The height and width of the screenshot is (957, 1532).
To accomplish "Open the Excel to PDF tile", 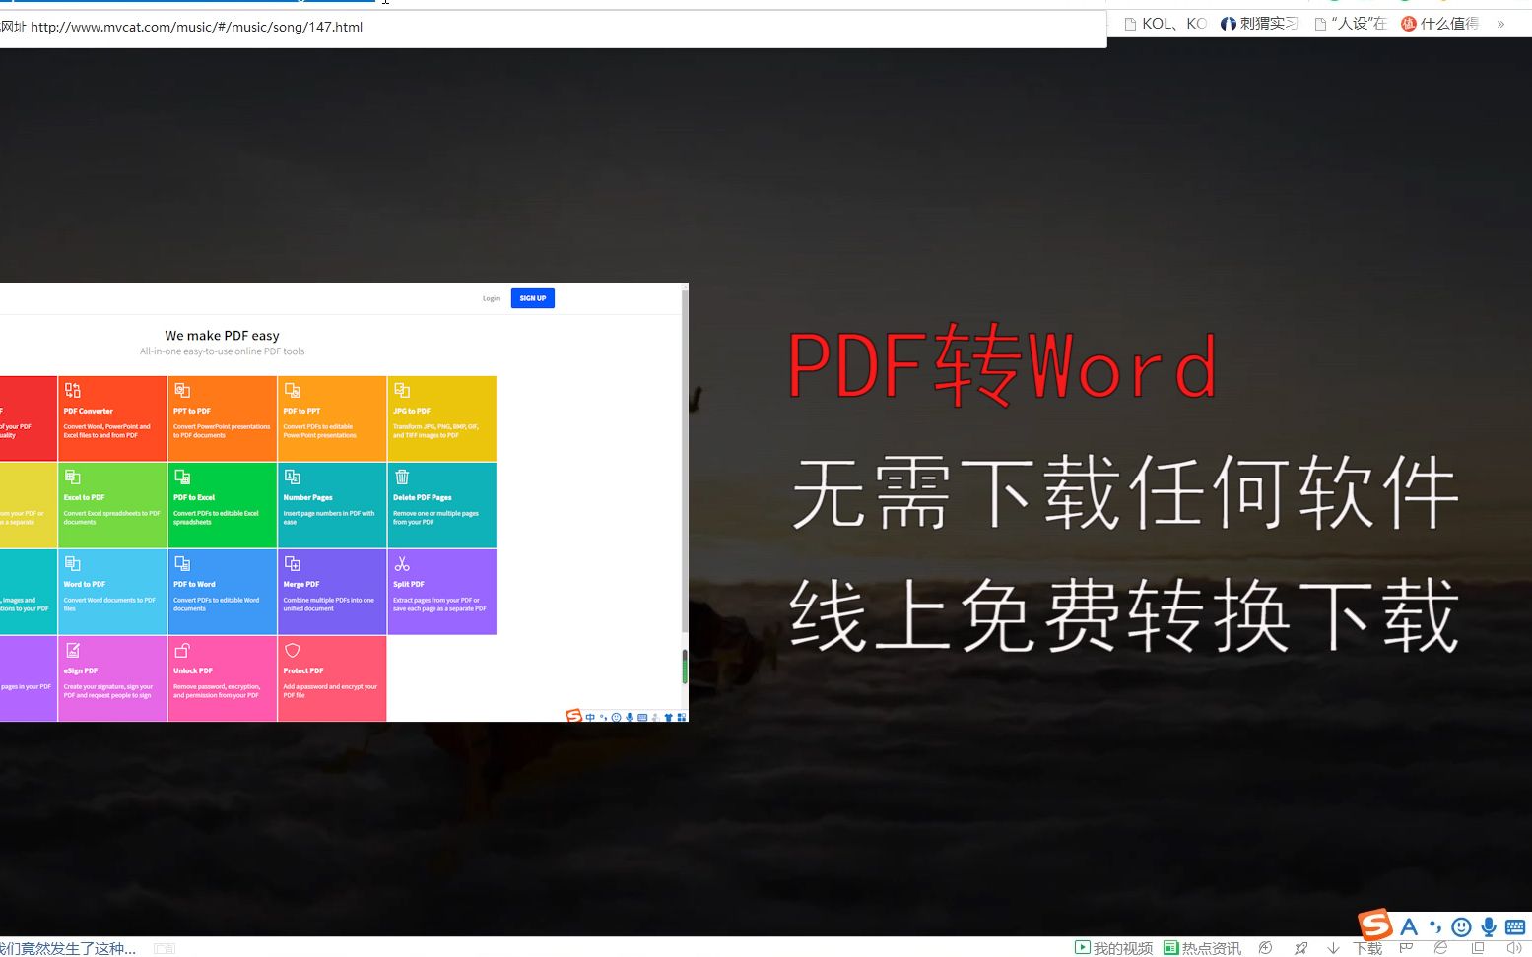I will [x=112, y=505].
